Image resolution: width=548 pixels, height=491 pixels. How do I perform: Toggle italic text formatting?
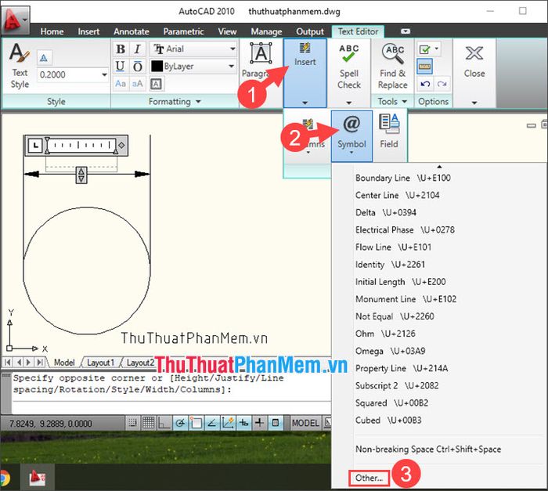point(138,49)
